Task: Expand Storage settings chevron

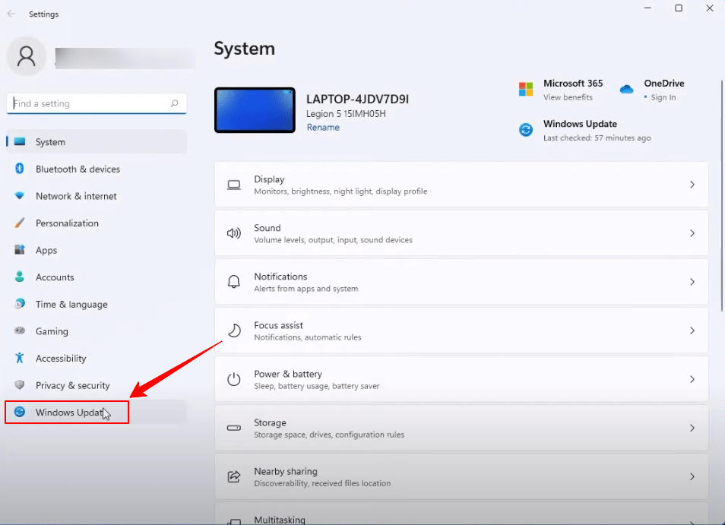Action: (x=692, y=428)
